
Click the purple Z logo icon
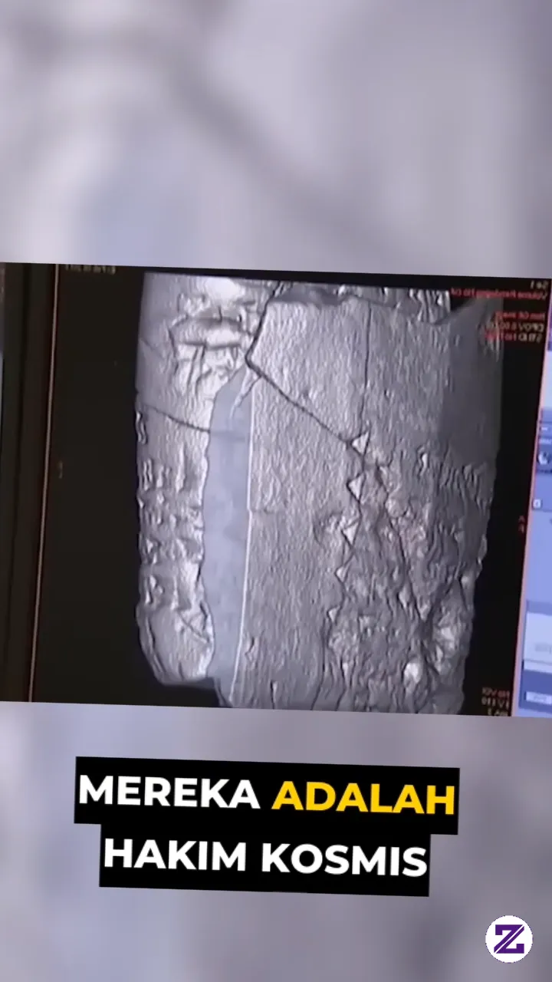(x=509, y=939)
